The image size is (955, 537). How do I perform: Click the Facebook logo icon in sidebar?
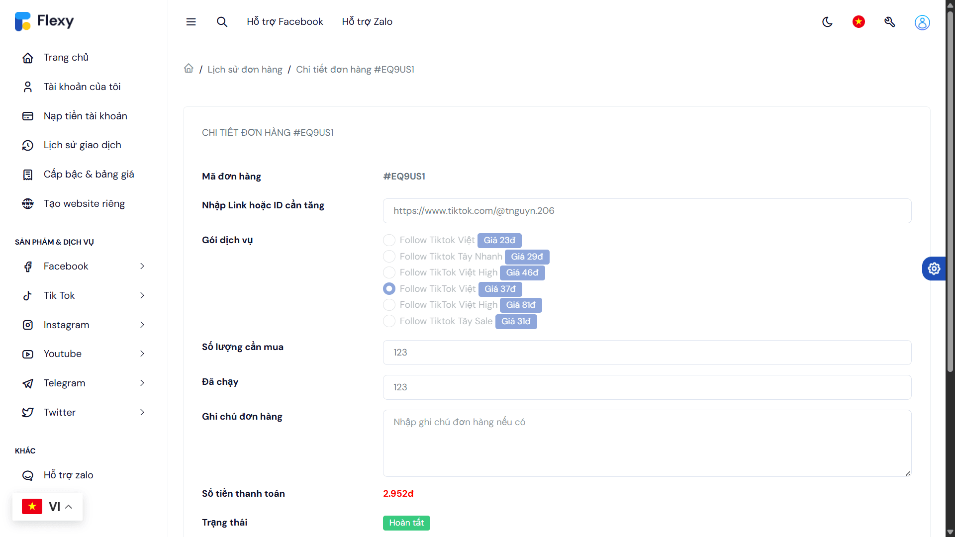tap(28, 267)
